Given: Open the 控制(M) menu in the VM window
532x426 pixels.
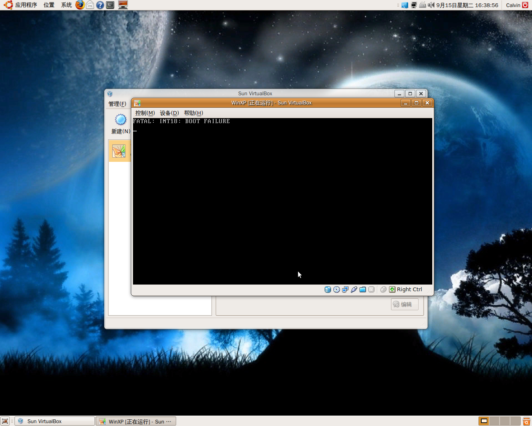Looking at the screenshot, I should 145,113.
